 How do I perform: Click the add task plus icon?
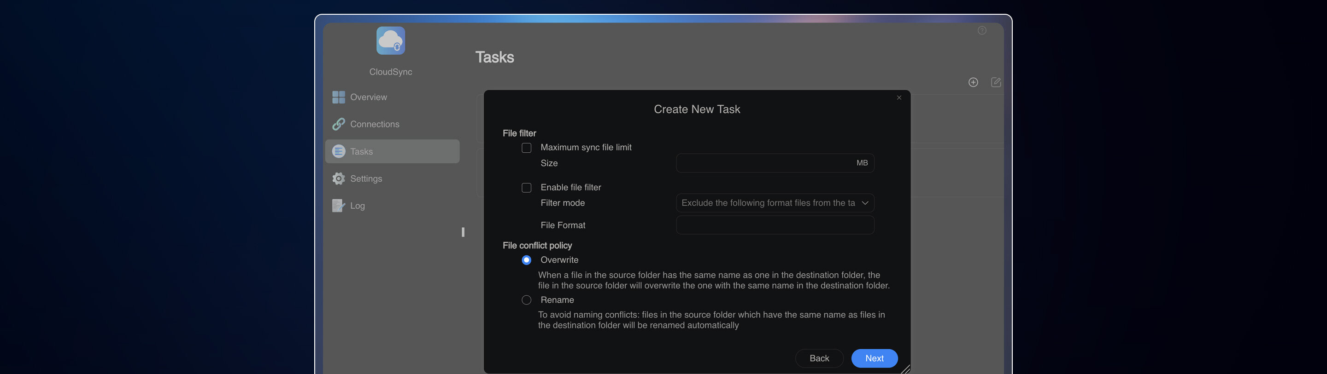click(x=973, y=82)
